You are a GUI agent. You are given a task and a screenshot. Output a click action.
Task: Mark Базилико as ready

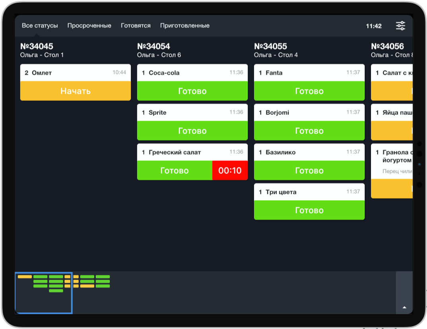309,170
